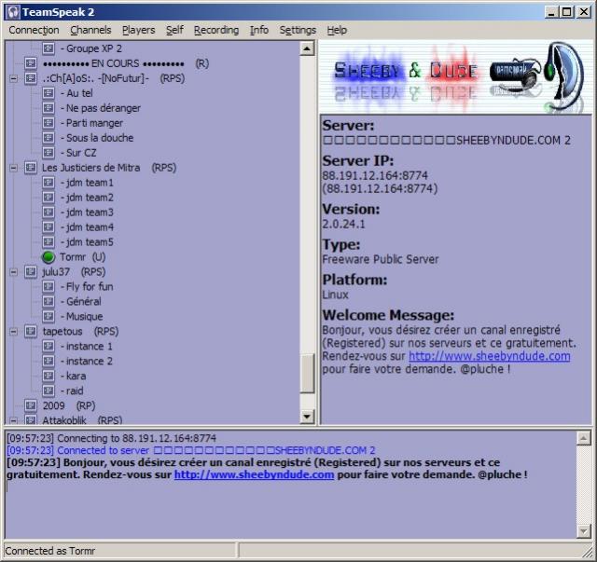Select the EN COURS (R) channel

(126, 63)
